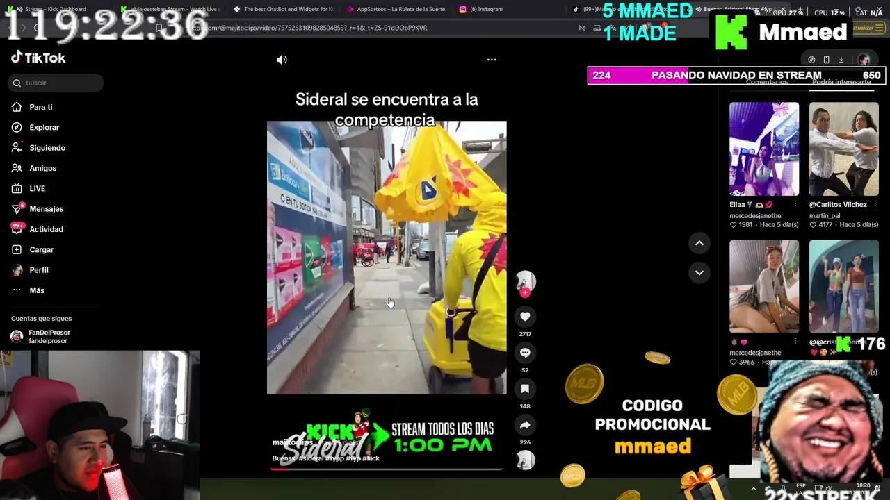This screenshot has width=890, height=500.
Task: Switch to the Instagram browser tab
Action: click(480, 9)
